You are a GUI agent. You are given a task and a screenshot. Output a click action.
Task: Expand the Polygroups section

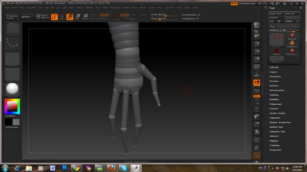point(276,104)
